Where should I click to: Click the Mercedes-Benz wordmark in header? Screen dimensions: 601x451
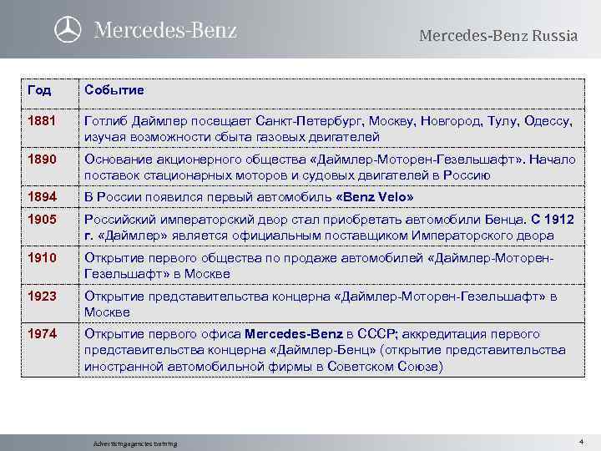pyautogui.click(x=165, y=30)
